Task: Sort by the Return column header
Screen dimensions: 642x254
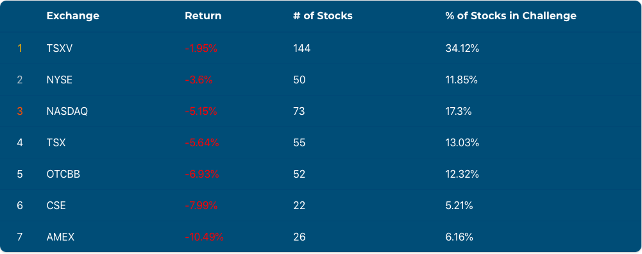Action: (x=203, y=16)
